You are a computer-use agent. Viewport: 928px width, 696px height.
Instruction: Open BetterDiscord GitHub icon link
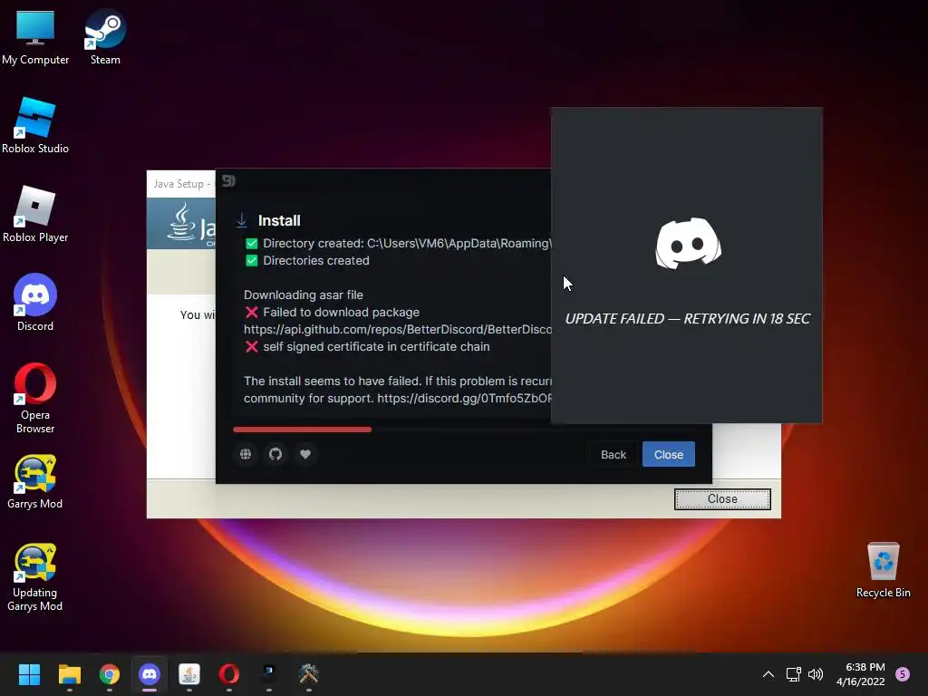coord(275,454)
